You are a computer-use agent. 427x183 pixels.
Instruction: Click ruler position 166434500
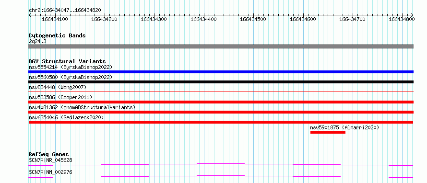point(253,19)
